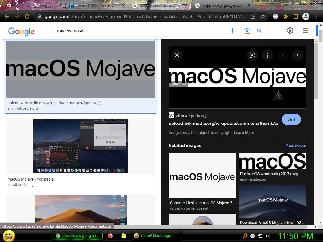
Task: Click the Lens visual search icon
Action: [252, 55]
